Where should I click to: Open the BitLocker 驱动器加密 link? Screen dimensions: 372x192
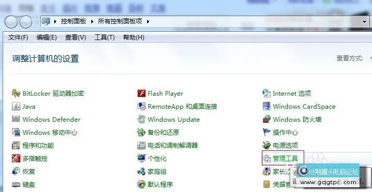[x=53, y=93]
